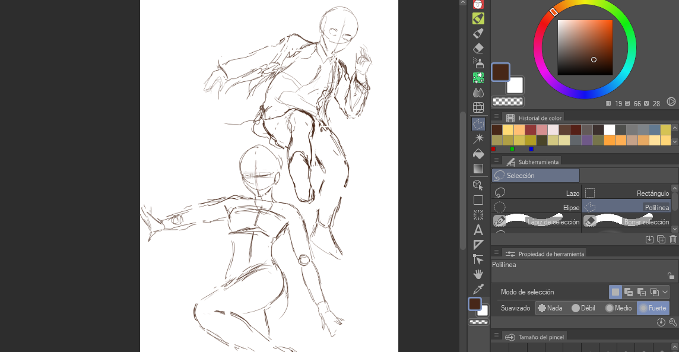Select the Eraser tool
Viewport: 679px width, 352px height.
(478, 48)
